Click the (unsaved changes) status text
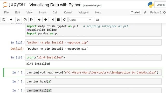 tap(92, 5)
